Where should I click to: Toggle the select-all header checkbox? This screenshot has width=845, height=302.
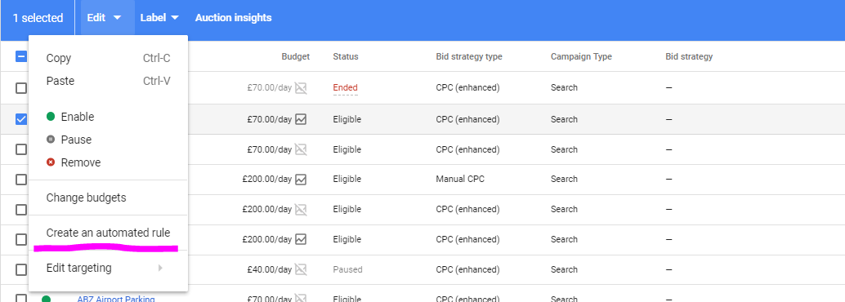(x=21, y=56)
